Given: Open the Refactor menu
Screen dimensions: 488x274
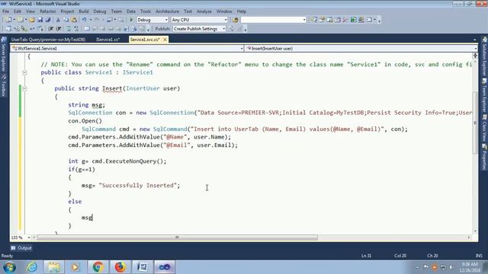Looking at the screenshot, I should coord(47,11).
